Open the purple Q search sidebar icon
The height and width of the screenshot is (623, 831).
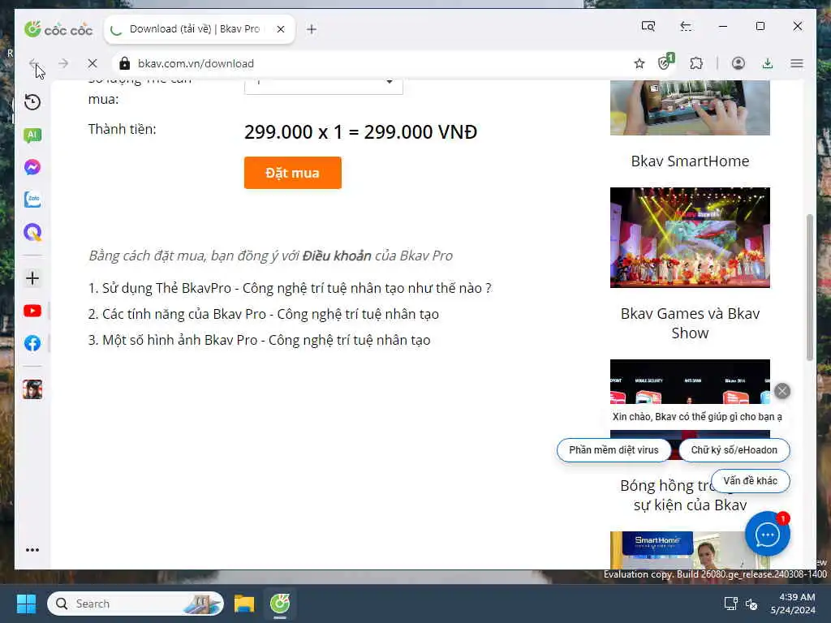[x=32, y=232]
